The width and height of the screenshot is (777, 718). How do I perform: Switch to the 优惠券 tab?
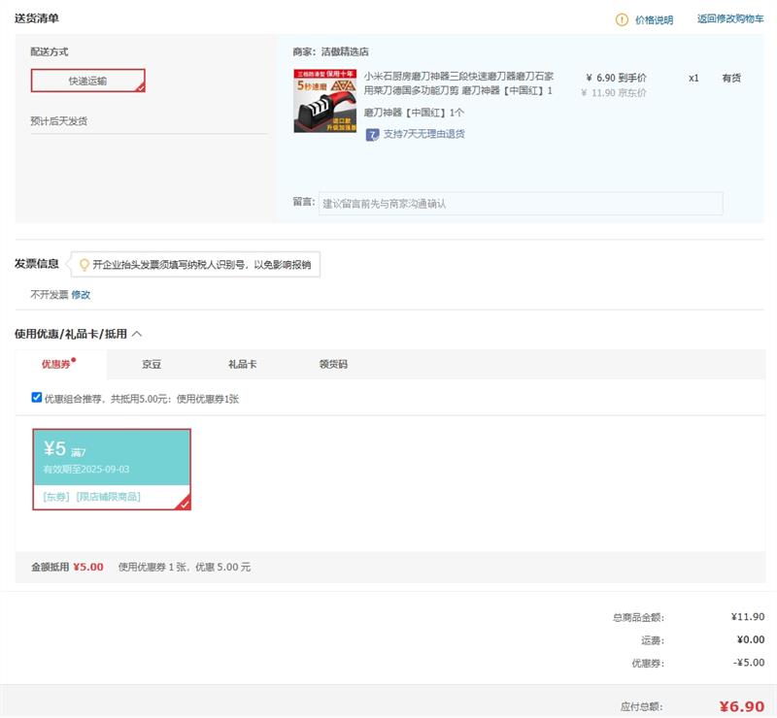tap(55, 365)
